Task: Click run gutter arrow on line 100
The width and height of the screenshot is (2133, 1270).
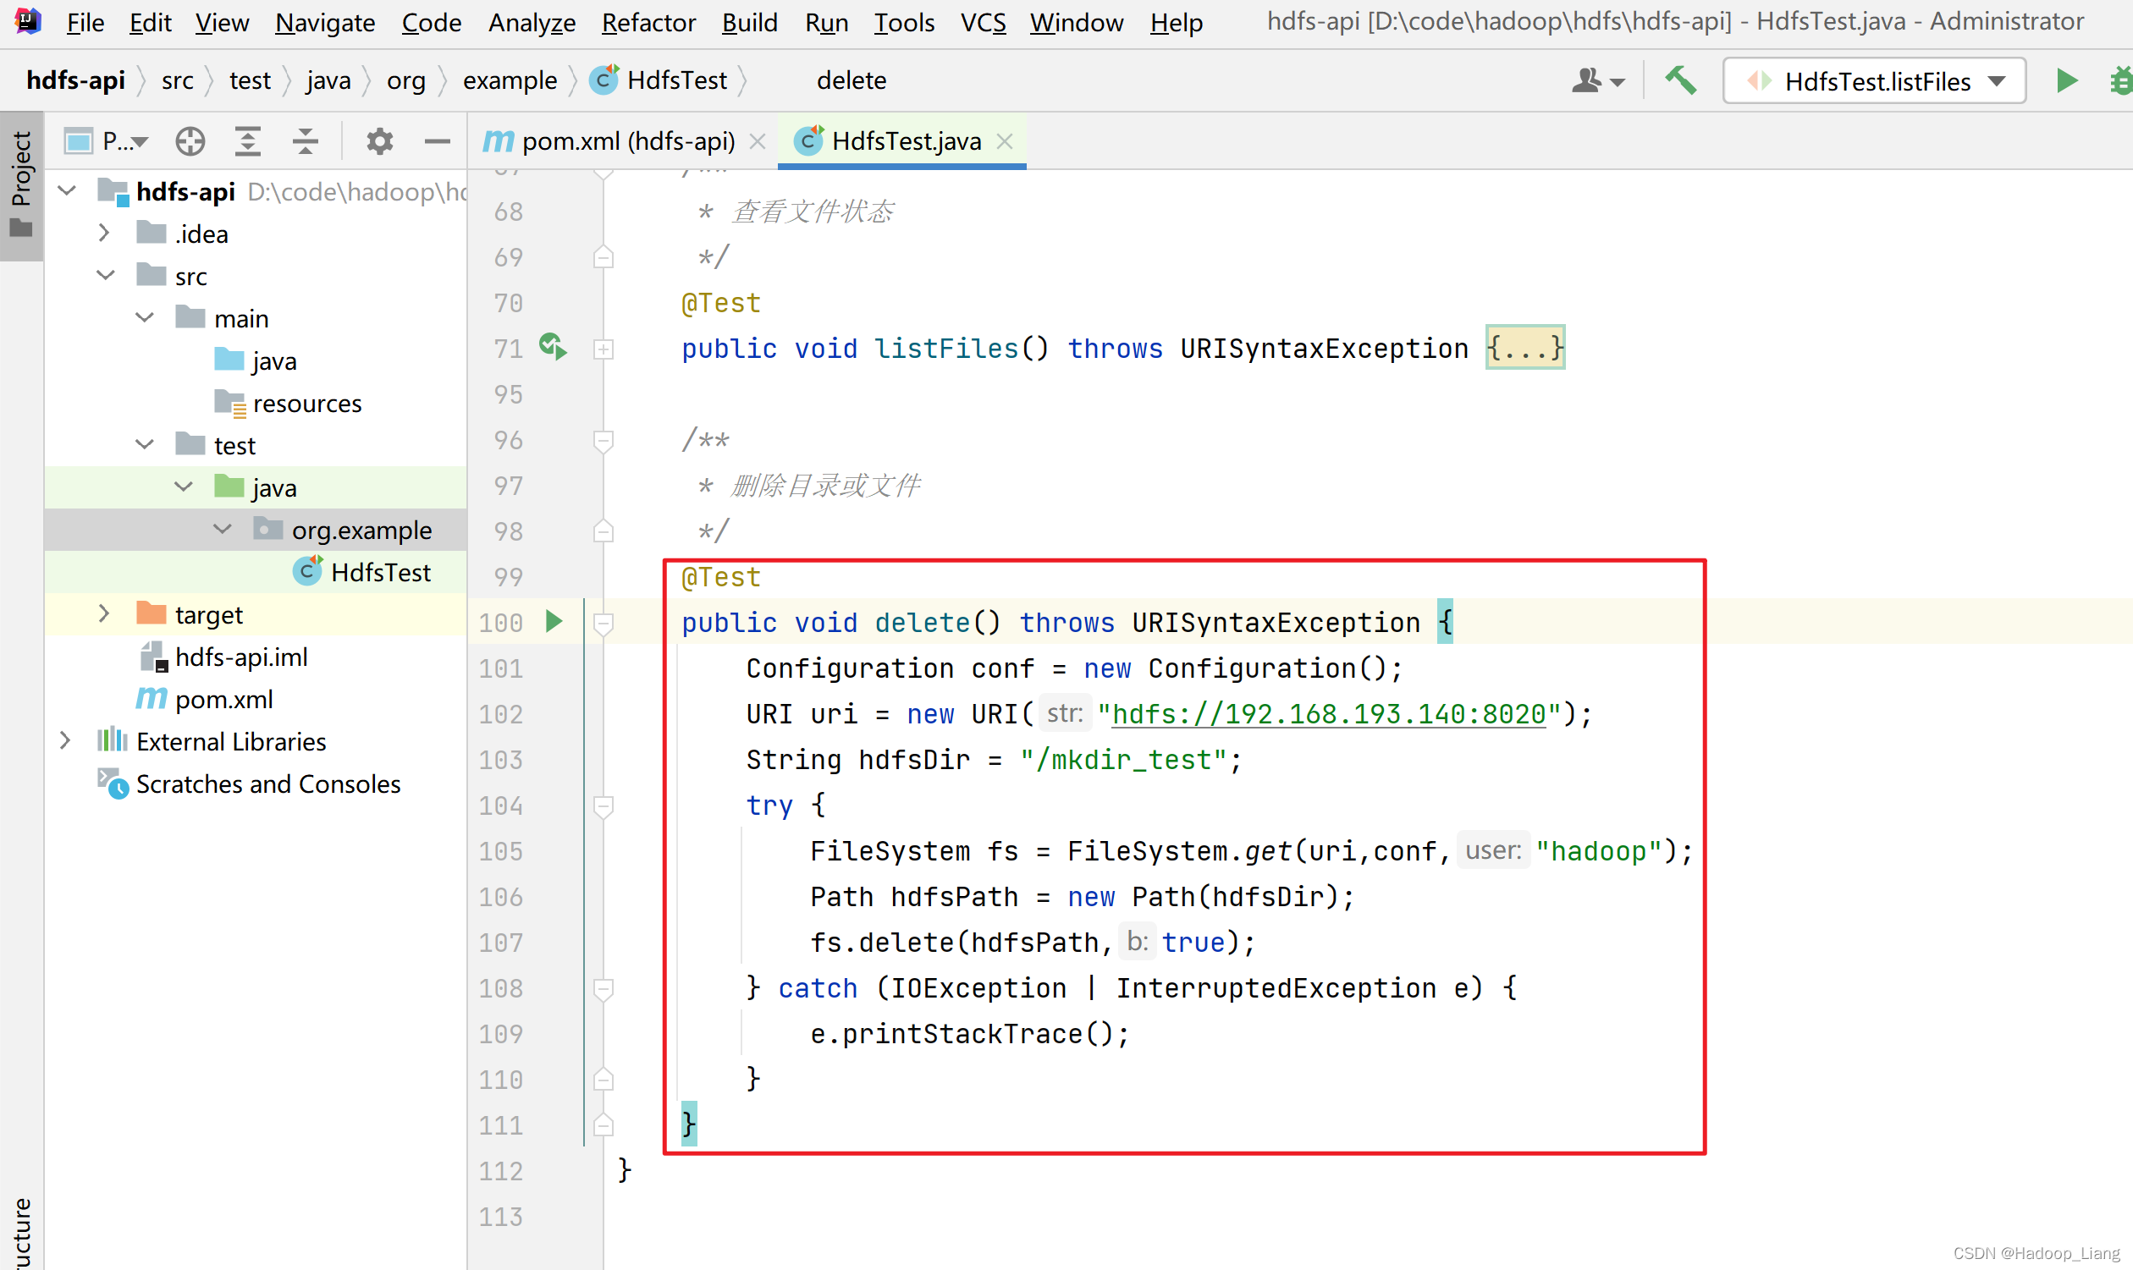Action: pyautogui.click(x=554, y=621)
